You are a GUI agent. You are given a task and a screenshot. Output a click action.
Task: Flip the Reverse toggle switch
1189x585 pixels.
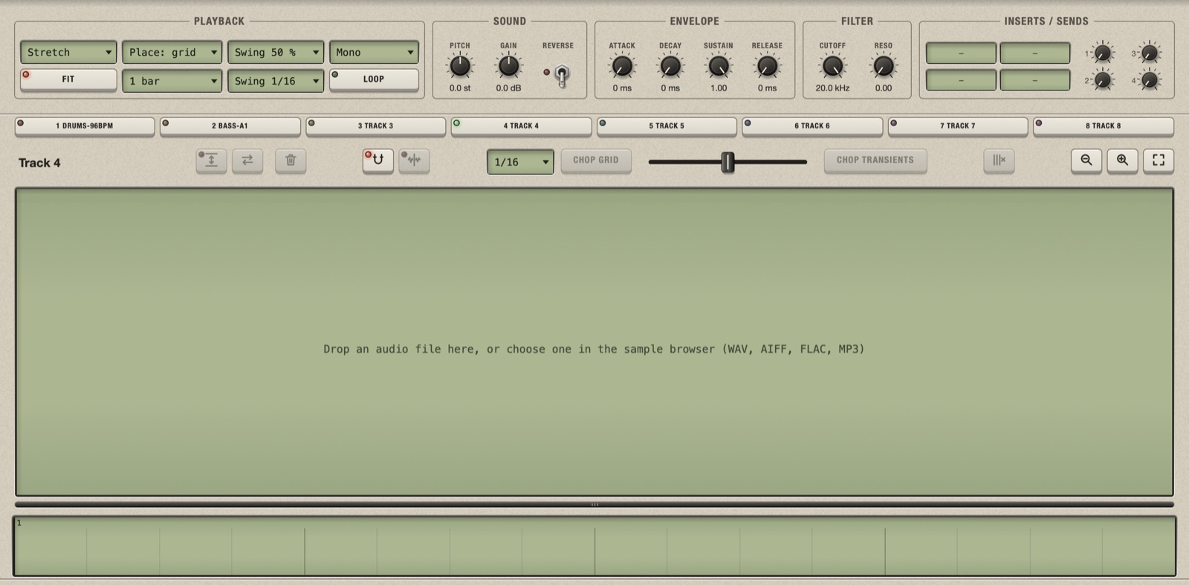pyautogui.click(x=562, y=74)
